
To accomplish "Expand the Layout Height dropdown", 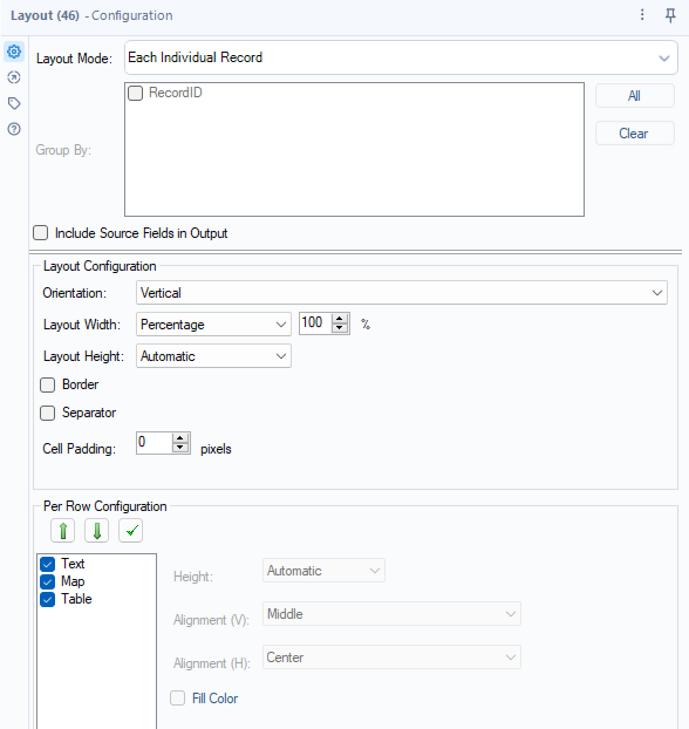I will point(280,356).
